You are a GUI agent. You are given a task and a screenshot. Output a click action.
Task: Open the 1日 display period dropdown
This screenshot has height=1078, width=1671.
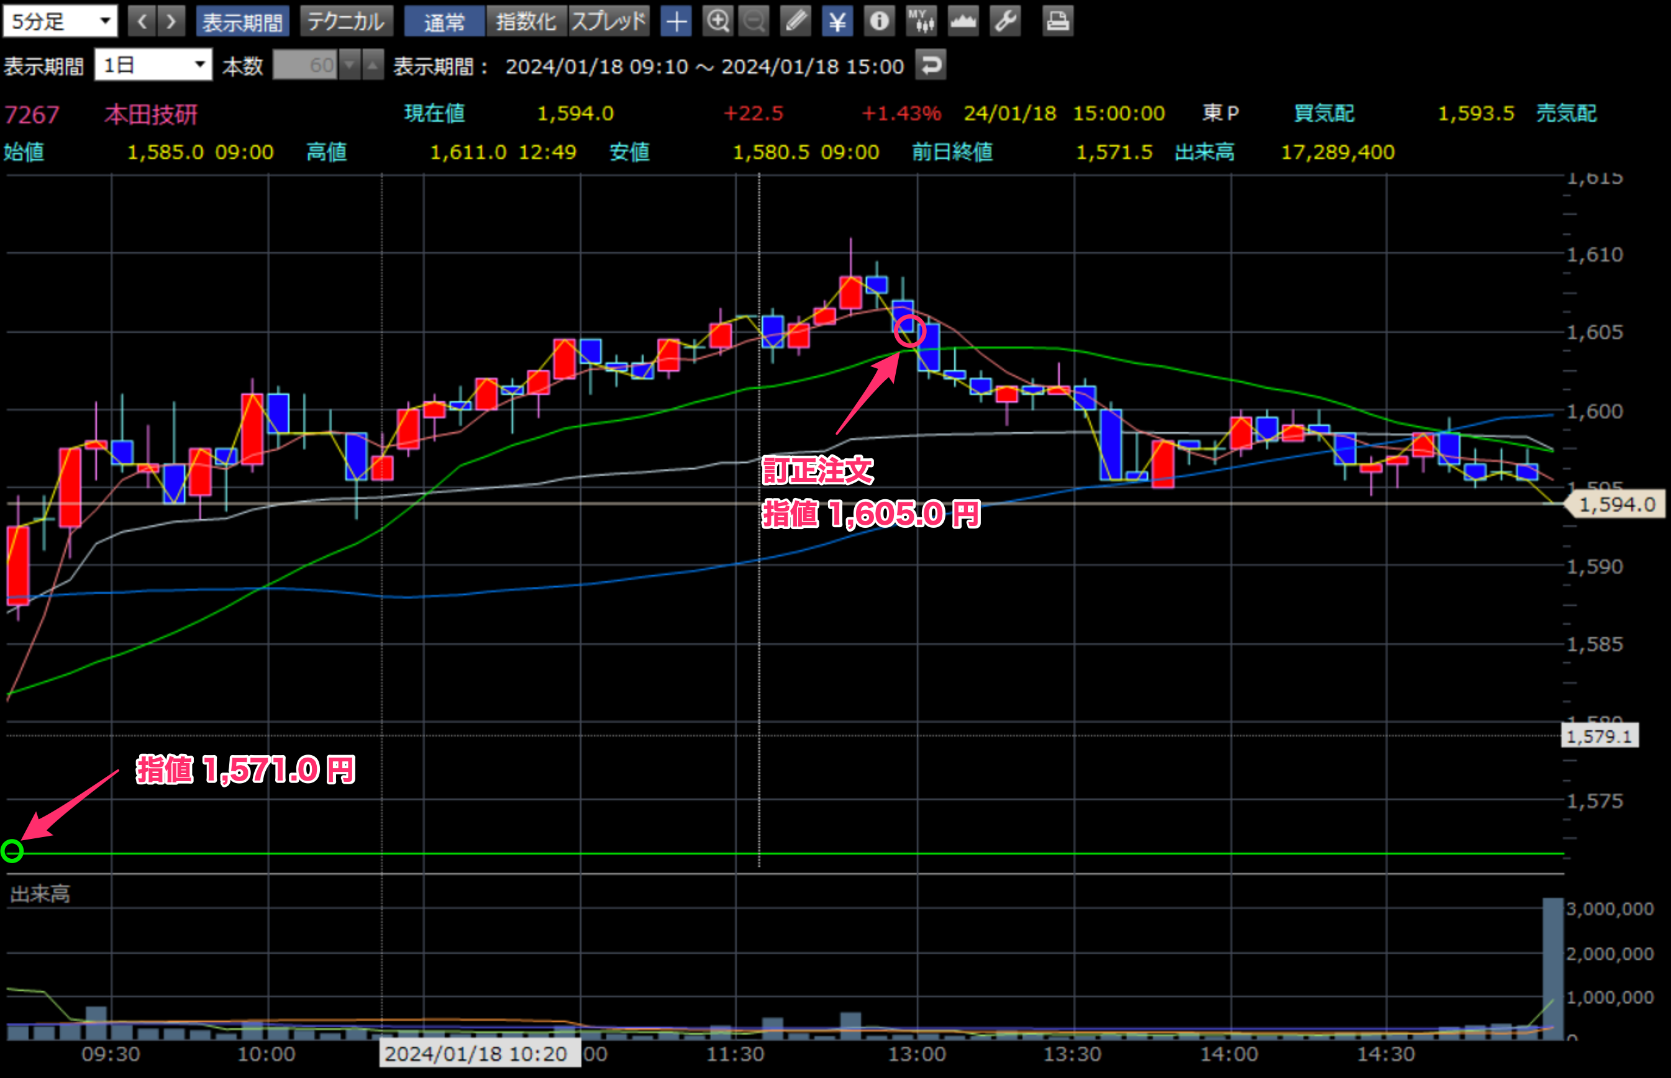pyautogui.click(x=153, y=65)
